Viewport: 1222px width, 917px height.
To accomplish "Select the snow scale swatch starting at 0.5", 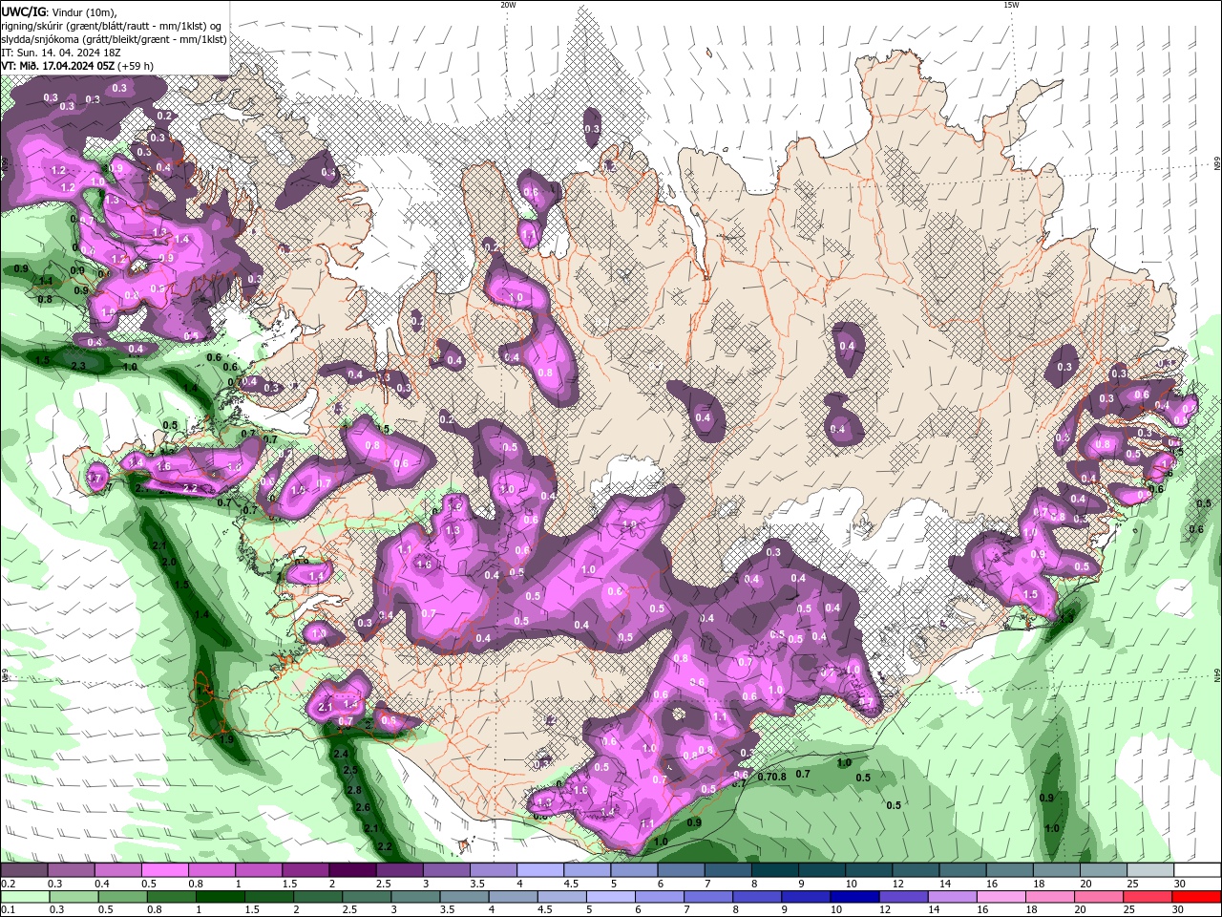I will (165, 870).
